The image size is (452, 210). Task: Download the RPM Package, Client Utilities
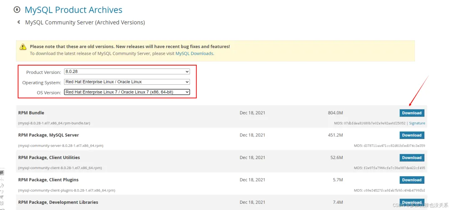click(412, 158)
